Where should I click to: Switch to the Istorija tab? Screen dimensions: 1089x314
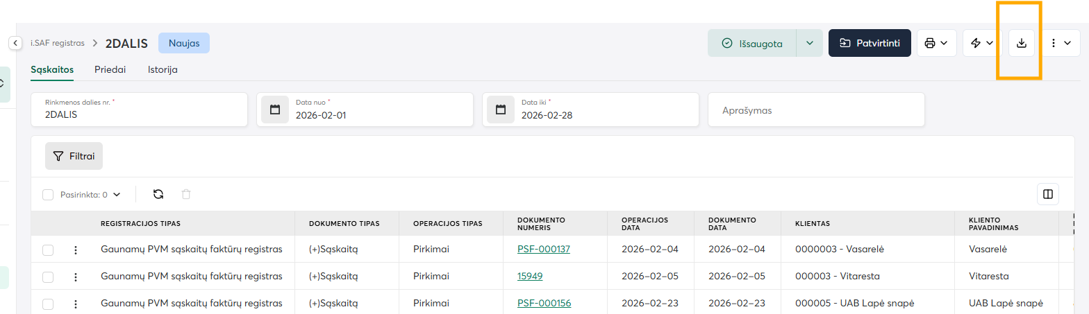(163, 69)
